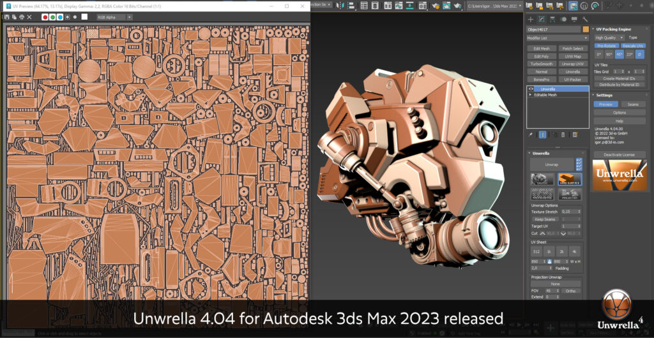Select the Organic unwrap mode thumbnail
The width and height of the screenshot is (654, 338).
tap(542, 179)
